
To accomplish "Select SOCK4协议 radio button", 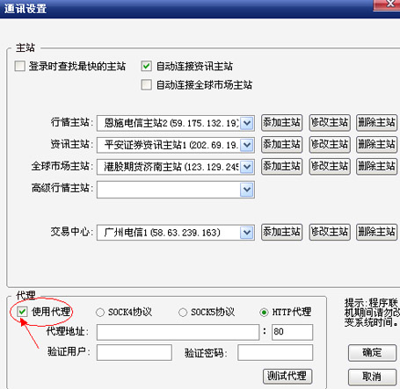I will pyautogui.click(x=100, y=313).
